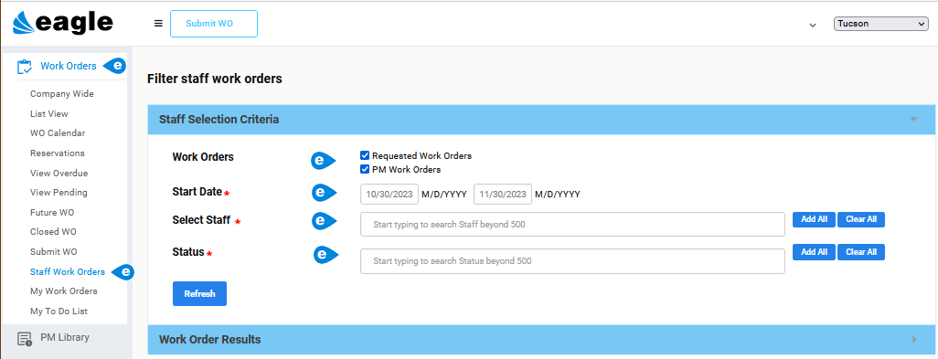The height and width of the screenshot is (359, 938).
Task: Open PM Library section
Action: 65,337
